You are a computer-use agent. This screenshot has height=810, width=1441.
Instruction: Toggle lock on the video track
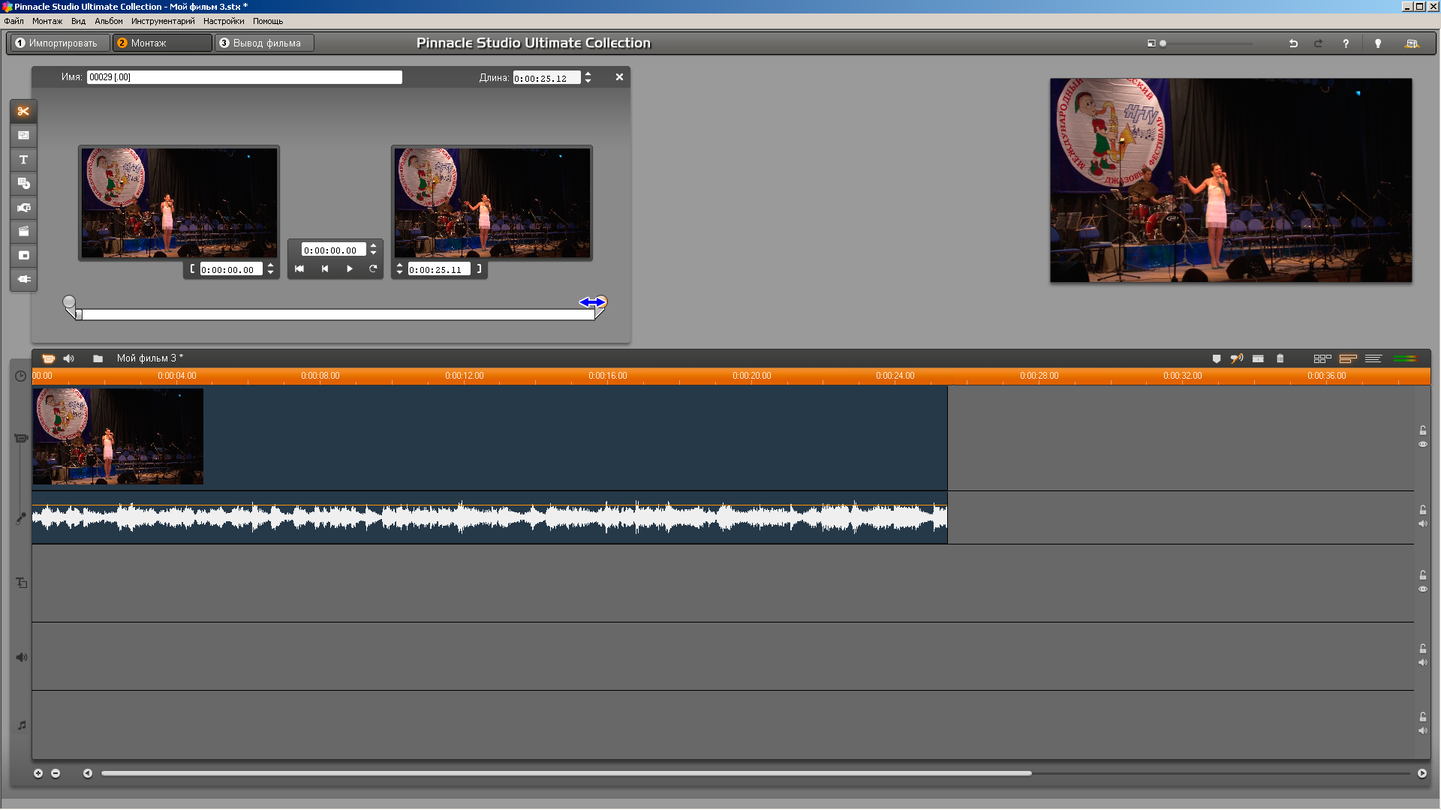pos(1422,430)
